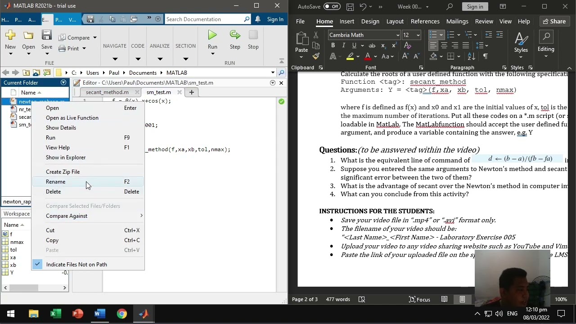Center align paragraph in Word
Image resolution: width=576 pixels, height=324 pixels.
[x=444, y=45]
